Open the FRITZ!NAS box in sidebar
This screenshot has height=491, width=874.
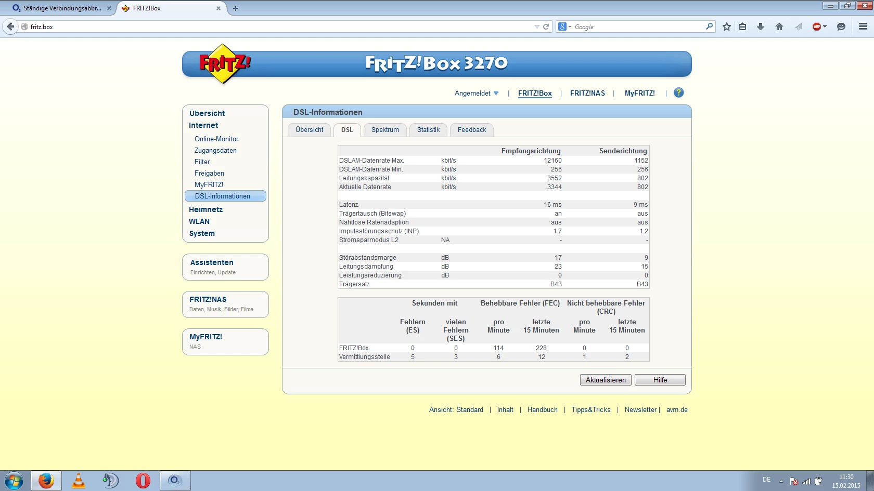coord(225,304)
